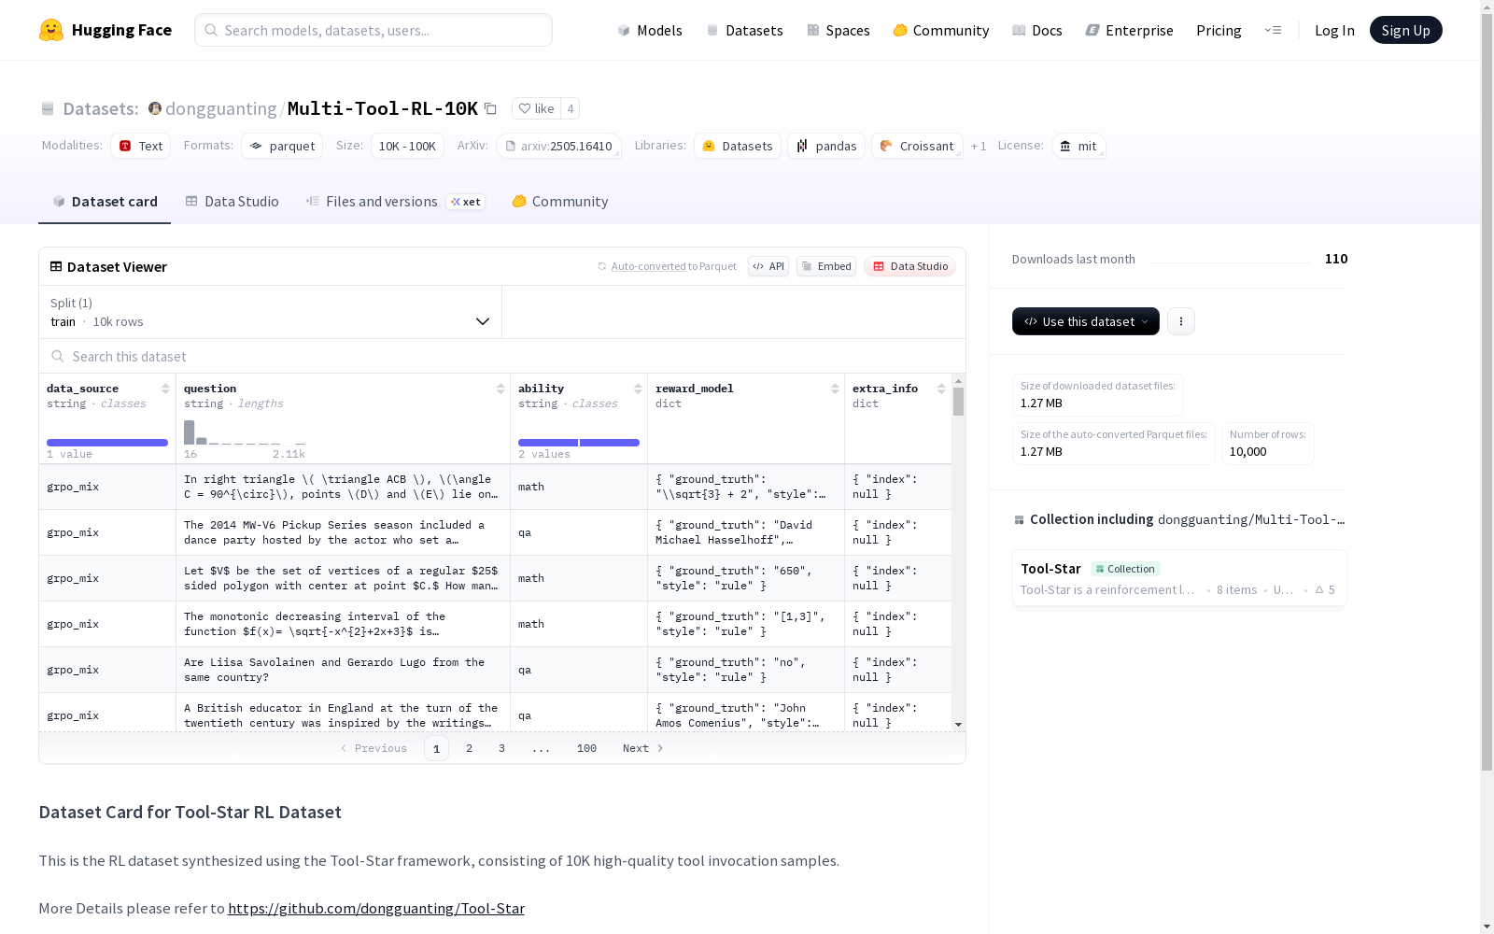Click the arxiv:2505.16410 tag
The image size is (1494, 934).
(x=559, y=146)
